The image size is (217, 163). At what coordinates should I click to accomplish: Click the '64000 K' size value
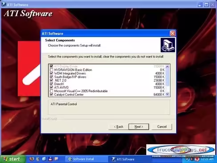pyautogui.click(x=159, y=94)
